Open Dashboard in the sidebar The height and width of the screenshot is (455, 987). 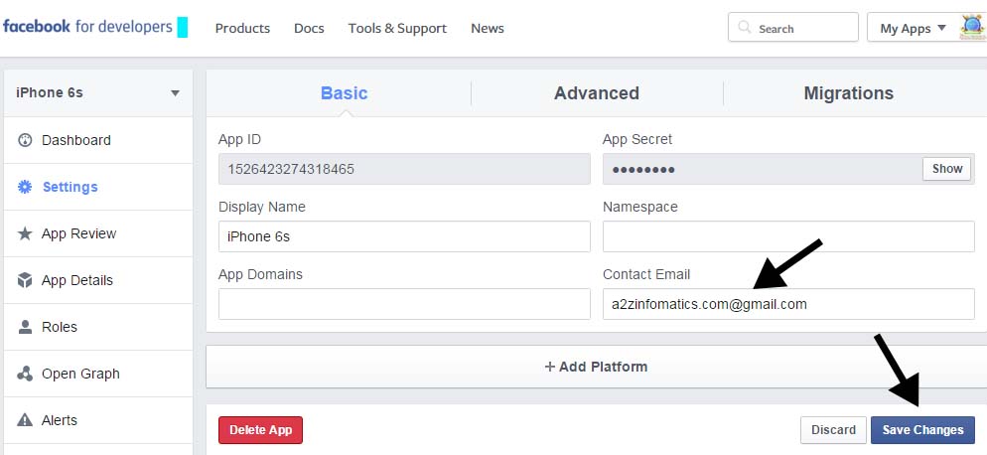tap(98, 140)
